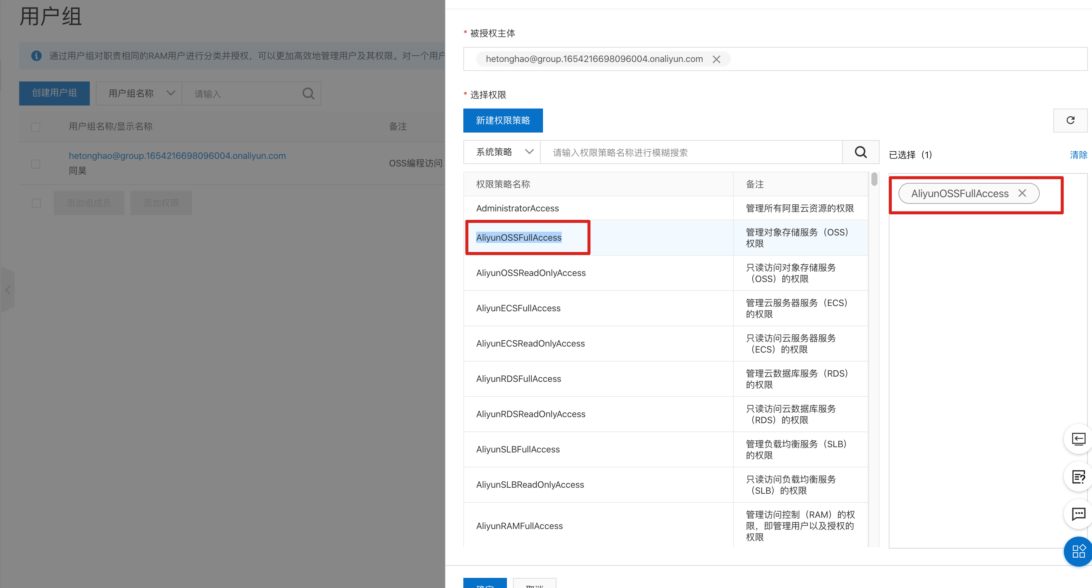Click the refresh policies icon

(x=1070, y=120)
